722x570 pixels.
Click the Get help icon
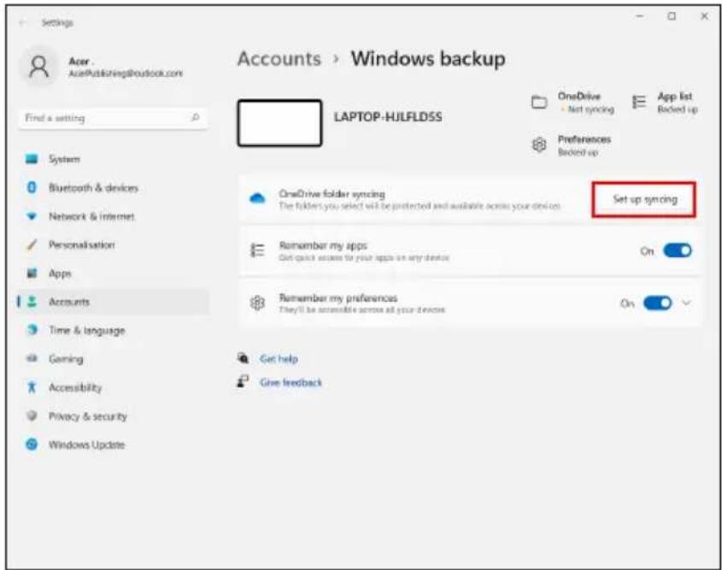pyautogui.click(x=244, y=358)
